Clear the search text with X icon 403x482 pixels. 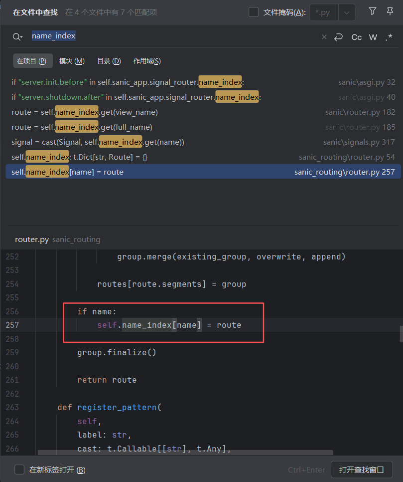click(x=324, y=37)
